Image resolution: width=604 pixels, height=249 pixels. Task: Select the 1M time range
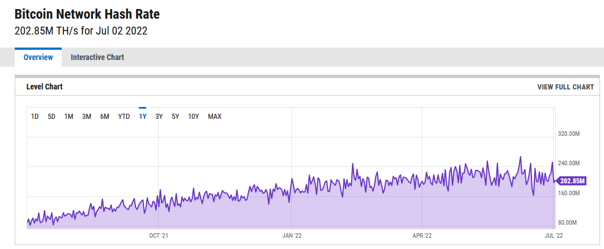(69, 116)
